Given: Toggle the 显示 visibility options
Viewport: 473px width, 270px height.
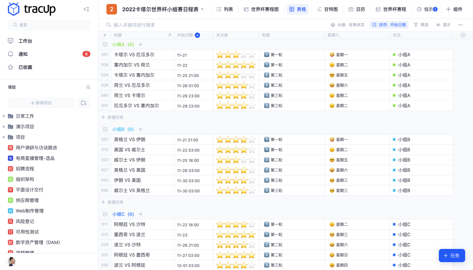Looking at the screenshot, I should [x=443, y=25].
